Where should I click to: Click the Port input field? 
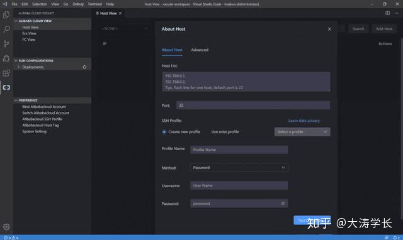tap(253, 105)
